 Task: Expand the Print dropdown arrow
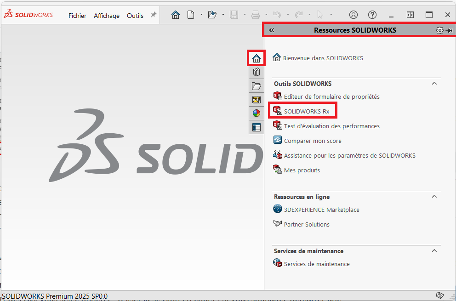[266, 15]
